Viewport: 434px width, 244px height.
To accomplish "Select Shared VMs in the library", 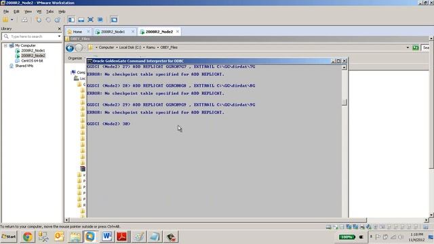I will pyautogui.click(x=24, y=66).
